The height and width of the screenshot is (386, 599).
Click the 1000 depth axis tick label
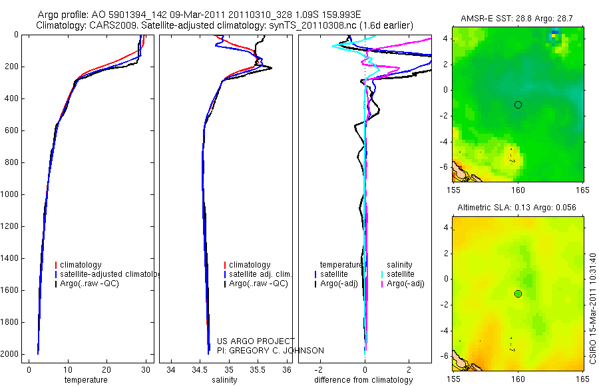(x=10, y=194)
